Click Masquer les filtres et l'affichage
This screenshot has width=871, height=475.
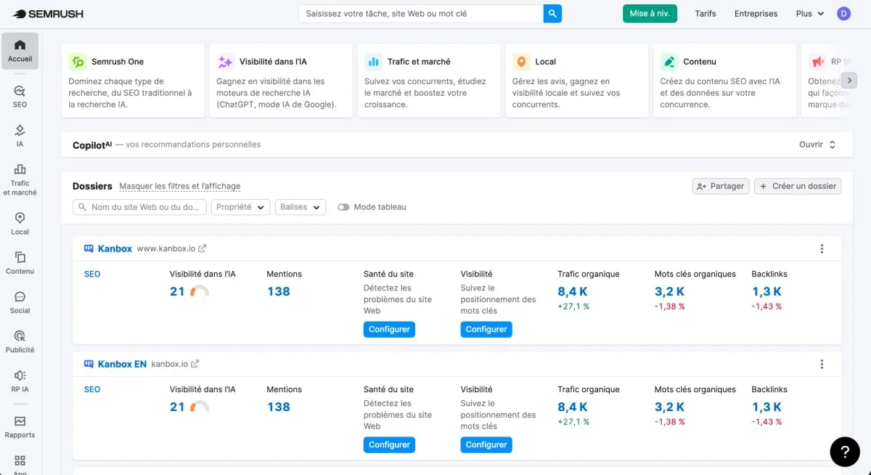coord(179,186)
